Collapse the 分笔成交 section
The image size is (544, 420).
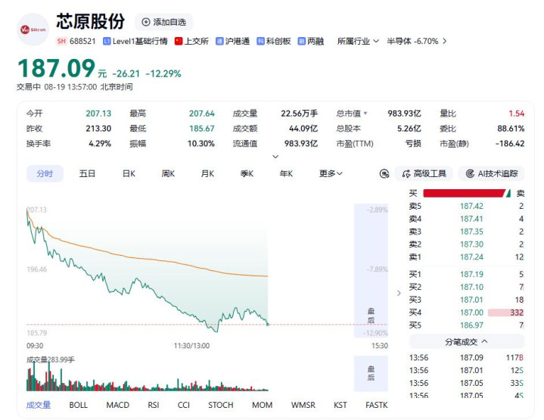(467, 342)
